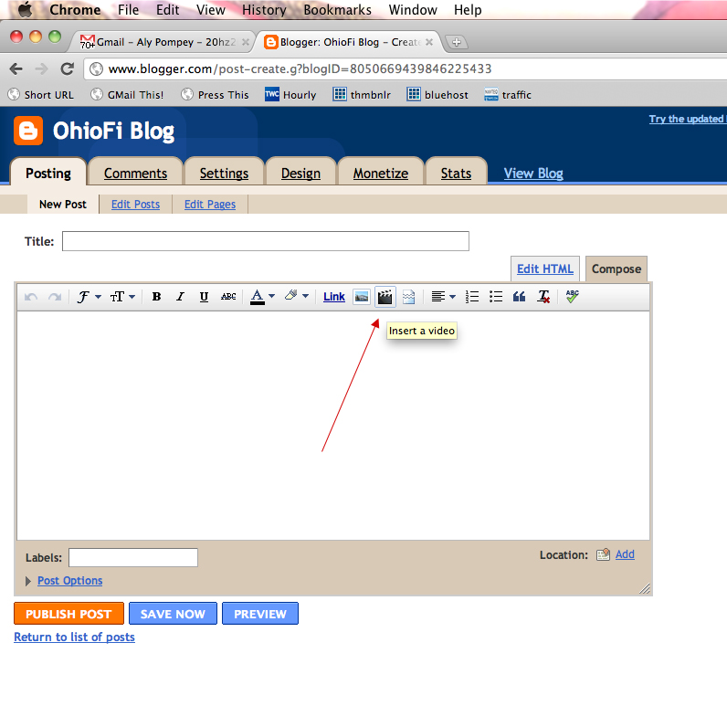Click inside the post body editor
The height and width of the screenshot is (727, 727).
coord(332,426)
